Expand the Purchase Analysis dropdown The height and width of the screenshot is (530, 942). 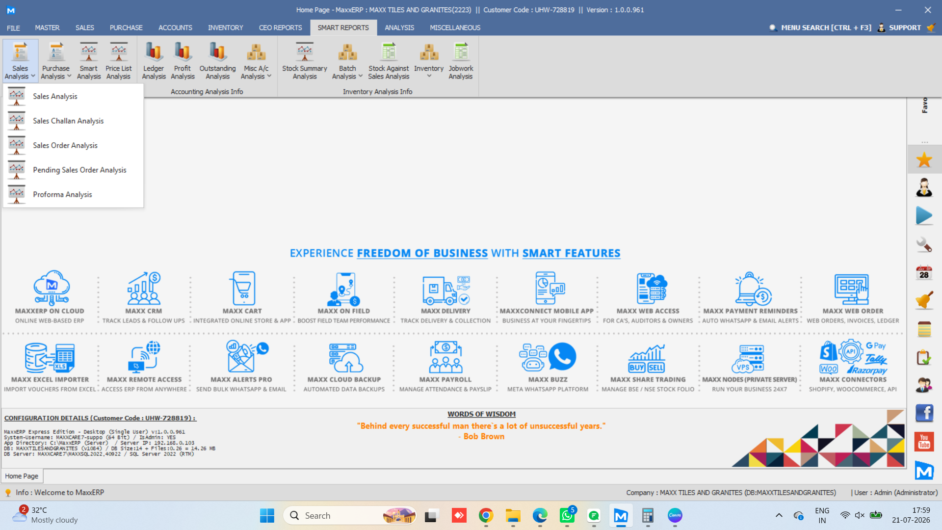[x=69, y=76]
